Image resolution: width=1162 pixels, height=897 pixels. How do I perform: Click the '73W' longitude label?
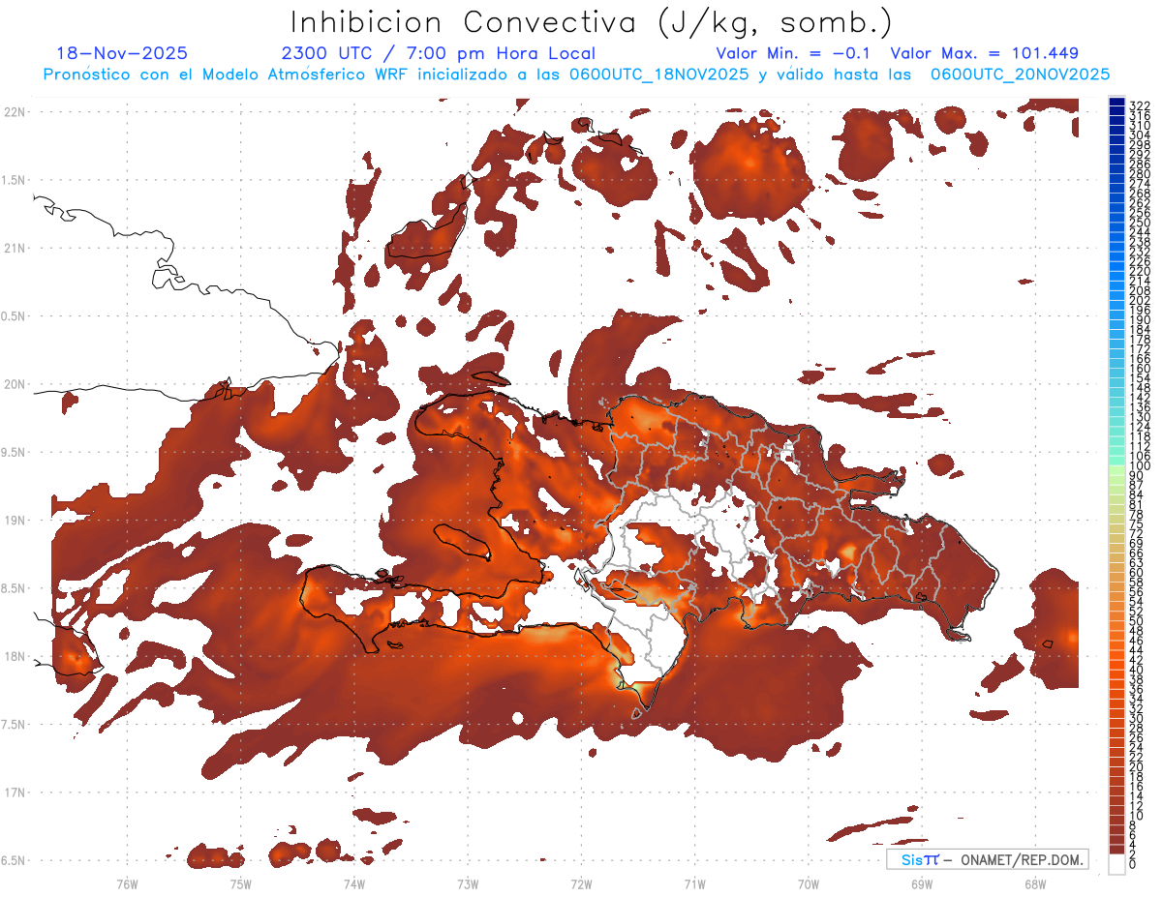[x=468, y=883]
